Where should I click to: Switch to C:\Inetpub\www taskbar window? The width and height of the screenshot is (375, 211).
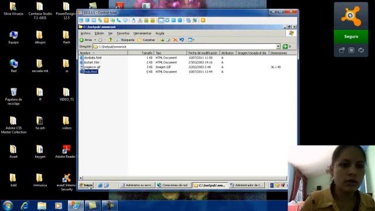pyautogui.click(x=210, y=185)
